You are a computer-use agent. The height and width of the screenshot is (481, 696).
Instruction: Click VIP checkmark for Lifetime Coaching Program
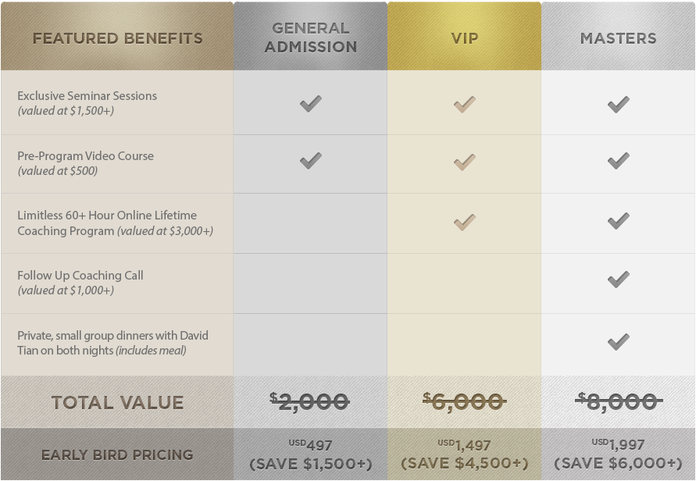pos(465,222)
